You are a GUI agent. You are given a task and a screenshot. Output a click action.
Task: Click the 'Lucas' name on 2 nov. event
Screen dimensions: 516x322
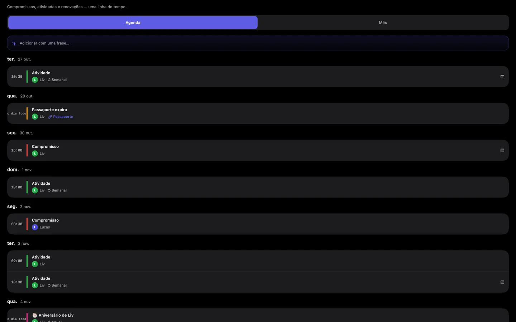45,227
